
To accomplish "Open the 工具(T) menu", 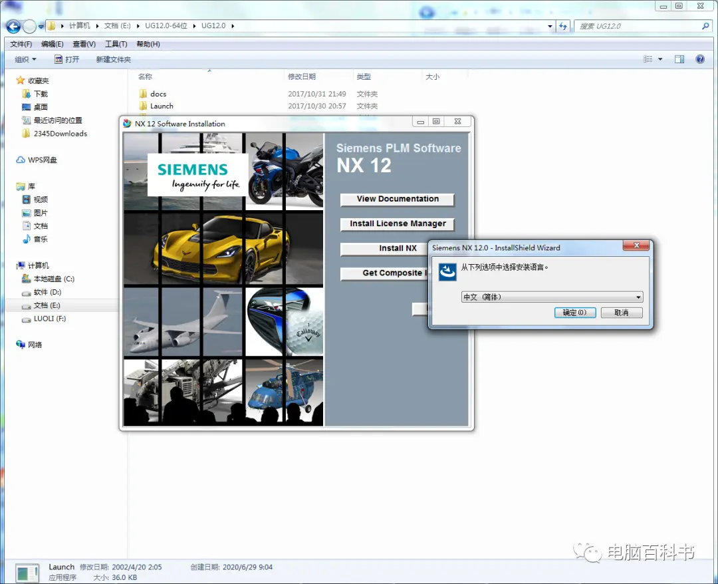I will [116, 44].
